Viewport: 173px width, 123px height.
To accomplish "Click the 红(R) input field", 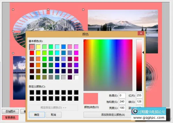I will [x=139, y=95].
